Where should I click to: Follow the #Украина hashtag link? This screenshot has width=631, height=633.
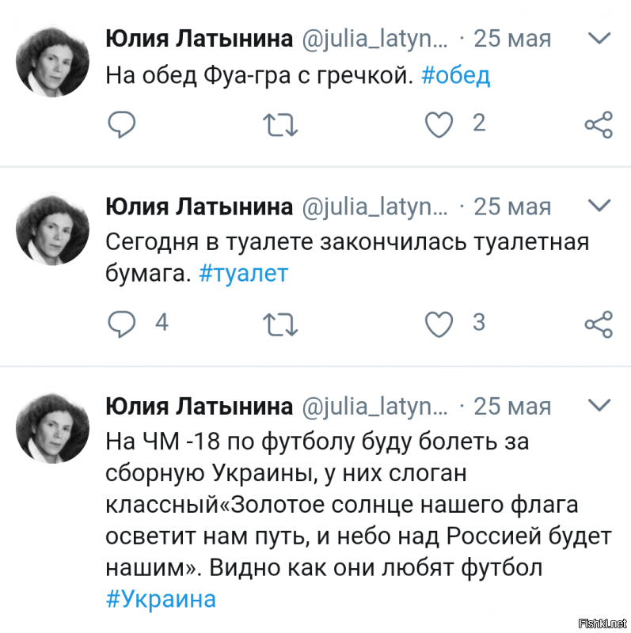click(x=161, y=599)
